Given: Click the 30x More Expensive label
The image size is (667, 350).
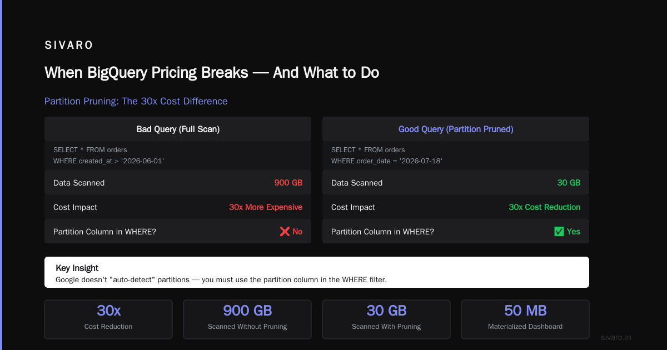Looking at the screenshot, I should [x=266, y=207].
